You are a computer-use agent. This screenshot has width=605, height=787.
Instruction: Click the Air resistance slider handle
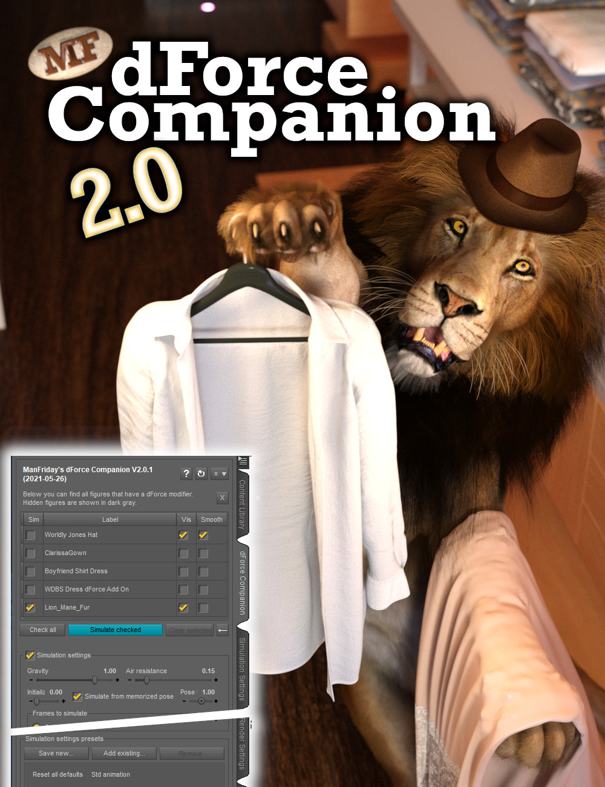click(146, 680)
